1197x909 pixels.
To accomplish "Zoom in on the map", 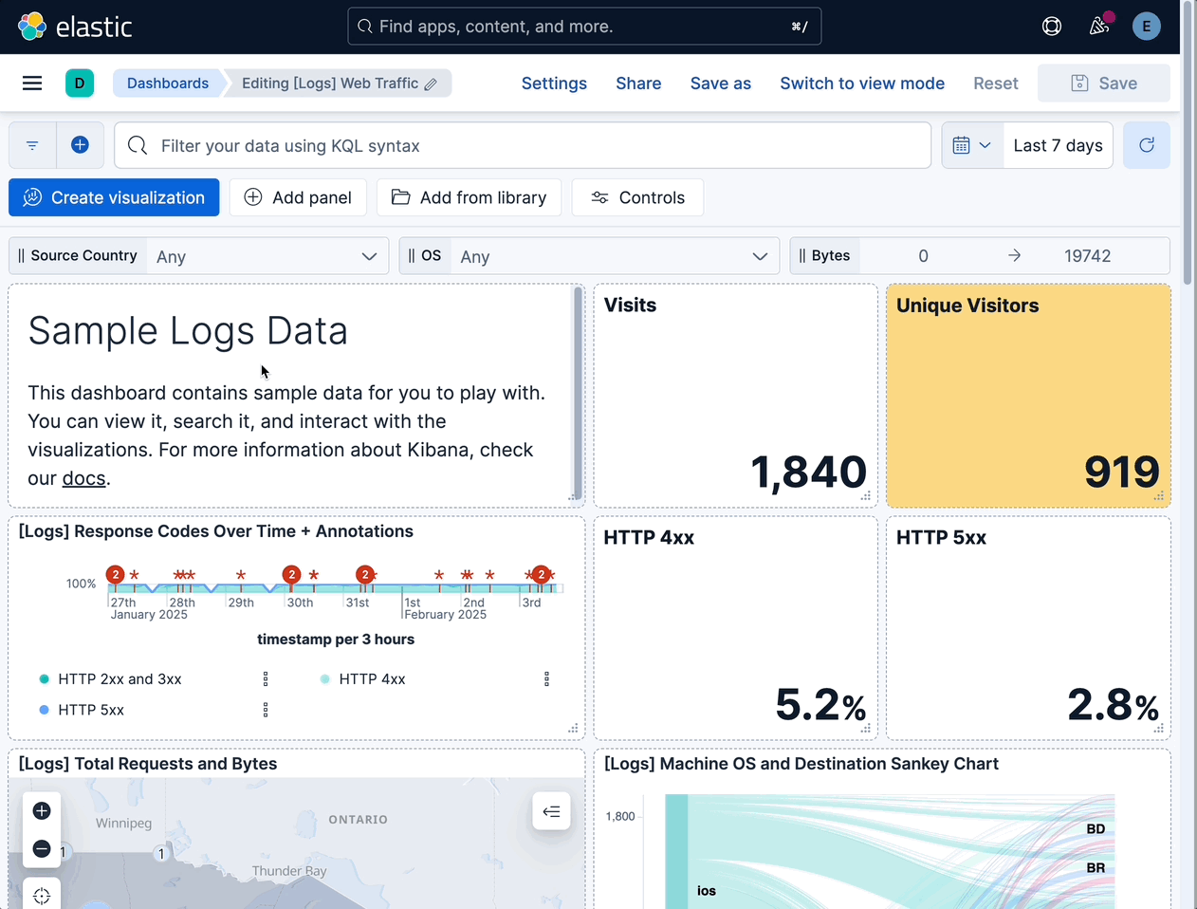I will pos(42,810).
